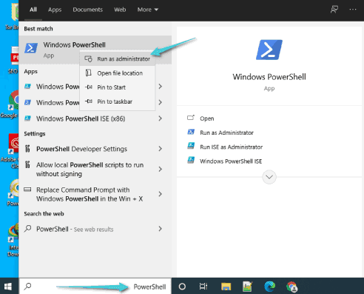364x294 pixels.
Task: Click the Open icon in the details pane
Action: coord(191,118)
